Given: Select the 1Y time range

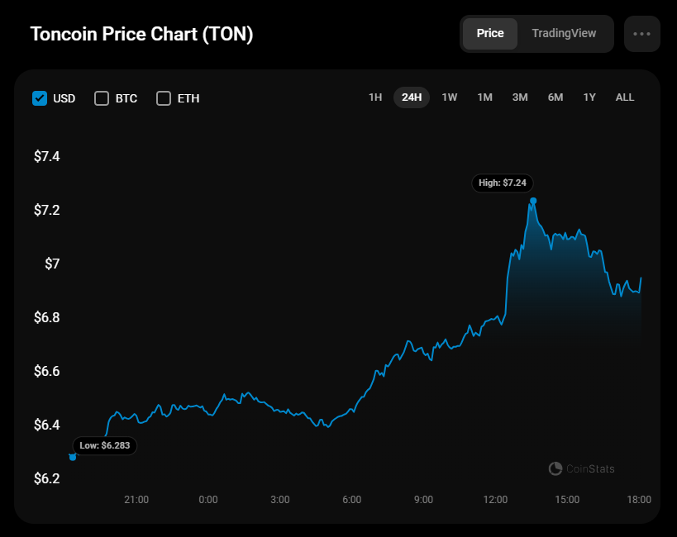Looking at the screenshot, I should 589,97.
